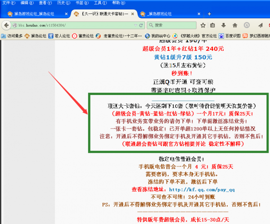Screen dimensions: 270x224
Task: Open the 富贵论坛 bookmark
Action: pos(83,36)
